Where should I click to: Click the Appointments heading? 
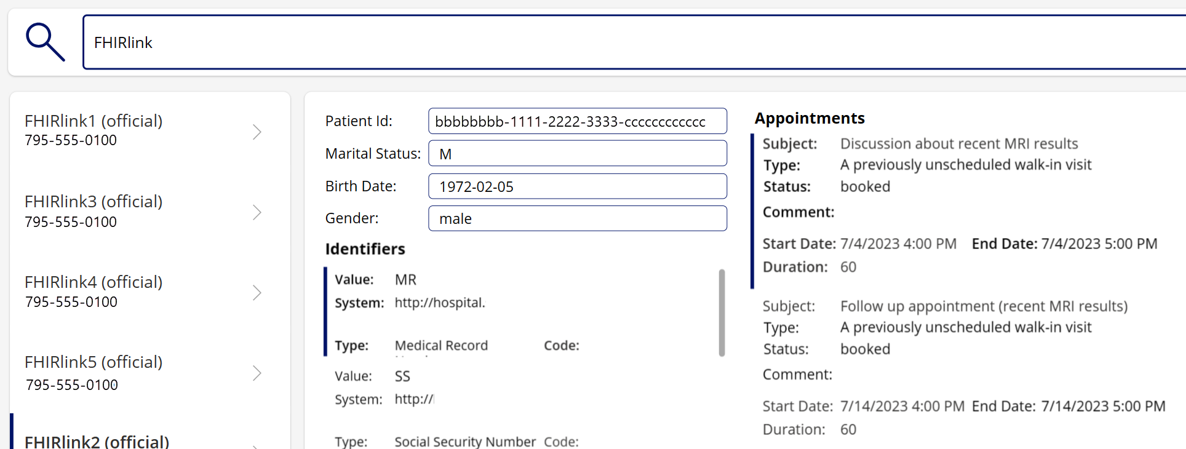click(810, 117)
